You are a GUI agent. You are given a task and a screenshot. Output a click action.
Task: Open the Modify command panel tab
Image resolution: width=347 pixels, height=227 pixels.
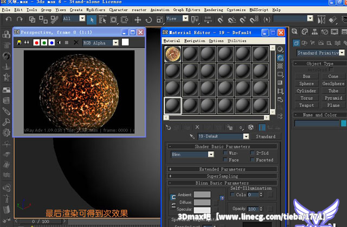tap(305, 32)
